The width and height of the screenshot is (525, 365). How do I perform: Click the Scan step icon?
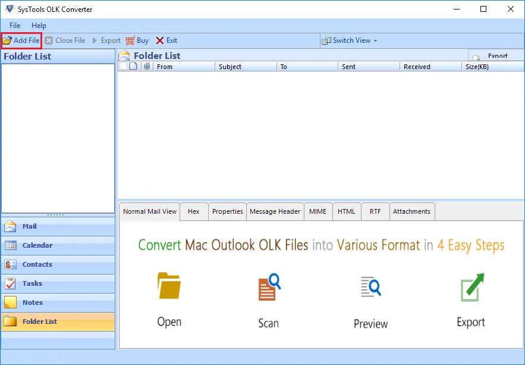(x=268, y=288)
